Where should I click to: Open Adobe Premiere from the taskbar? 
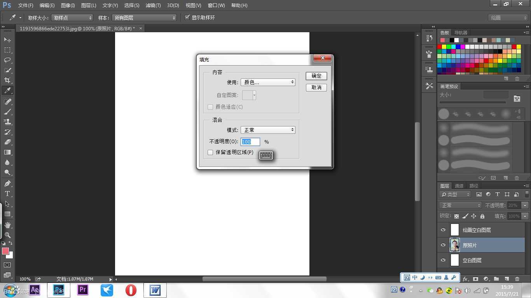[x=82, y=290]
